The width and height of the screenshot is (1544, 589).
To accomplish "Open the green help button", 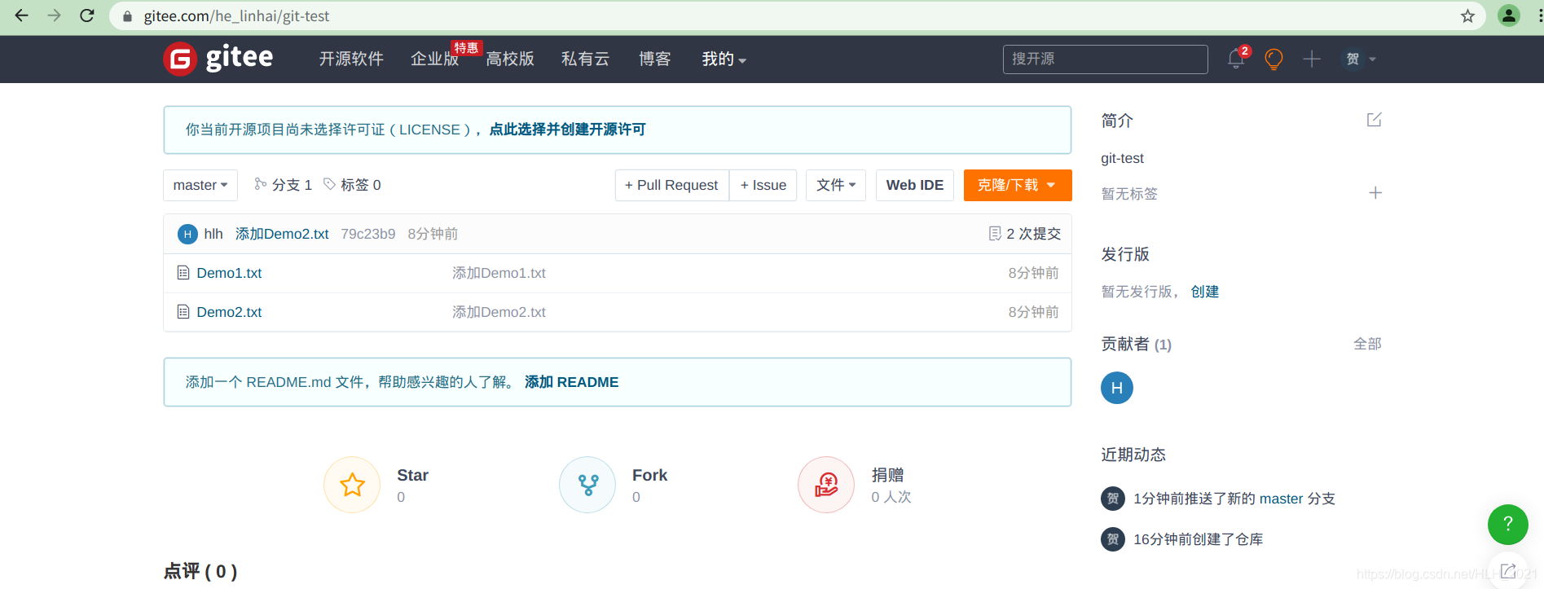I will [1507, 525].
